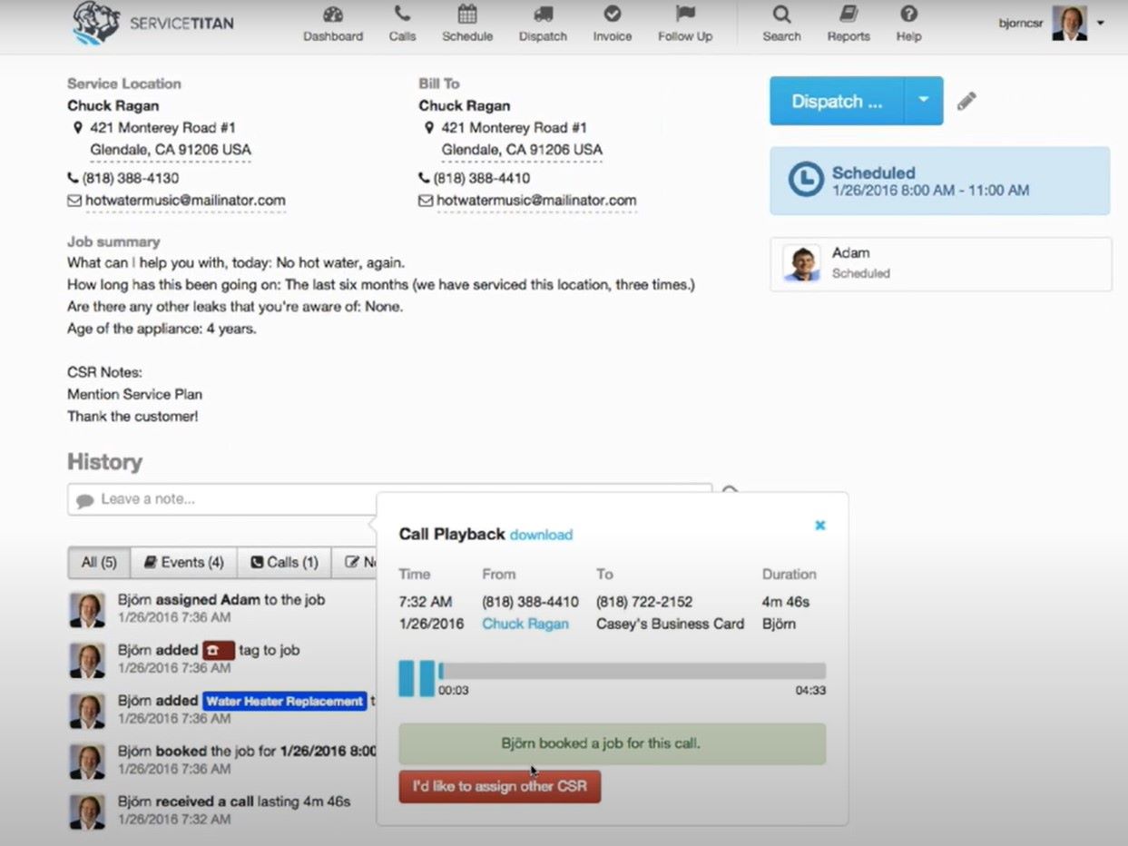
Task: Select the Calls (1) history tab
Action: 285,563
